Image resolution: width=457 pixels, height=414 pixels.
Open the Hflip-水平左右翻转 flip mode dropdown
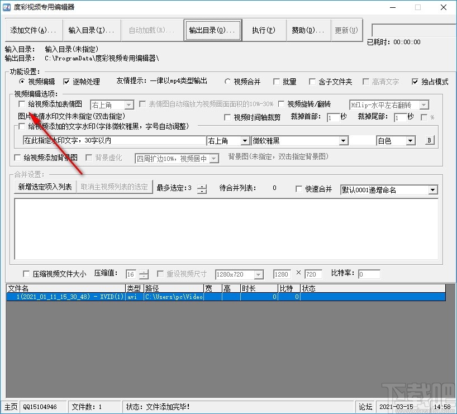pyautogui.click(x=423, y=104)
